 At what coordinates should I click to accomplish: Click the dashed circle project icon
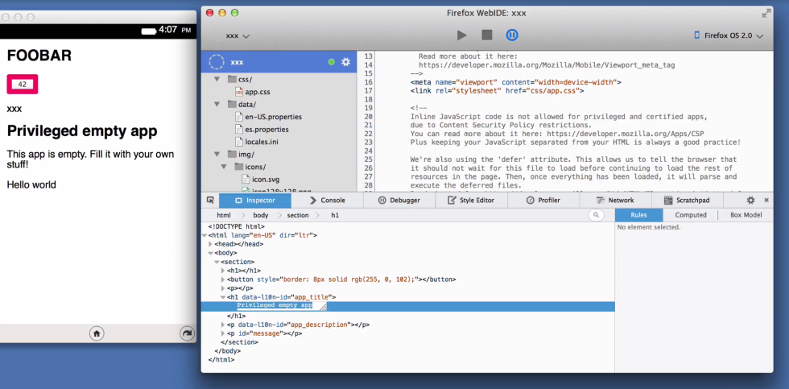217,62
